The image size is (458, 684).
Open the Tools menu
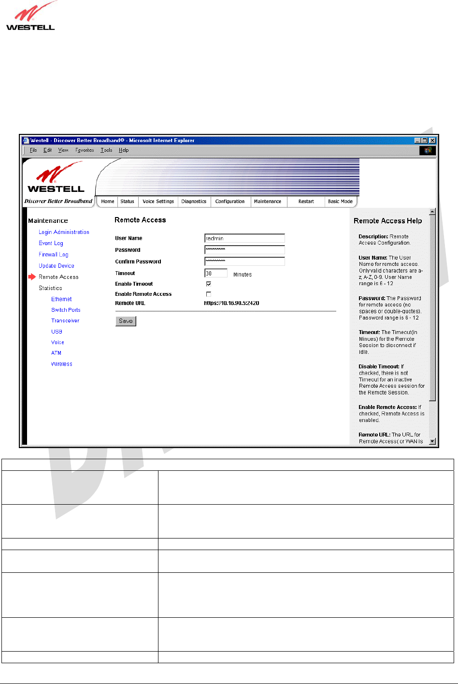(x=106, y=150)
